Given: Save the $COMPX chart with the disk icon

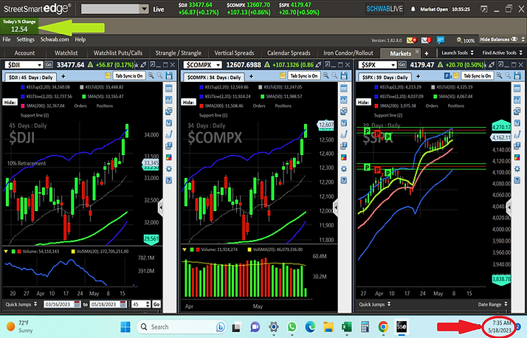Looking at the screenshot, I should click(344, 76).
